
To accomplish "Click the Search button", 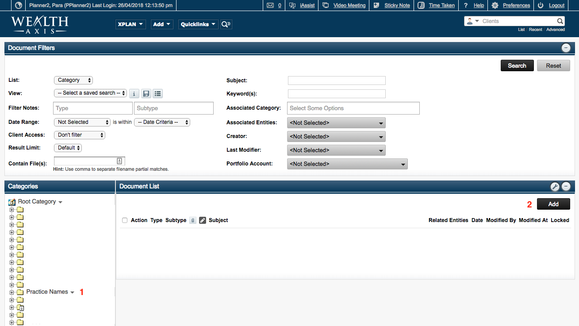I will point(517,65).
